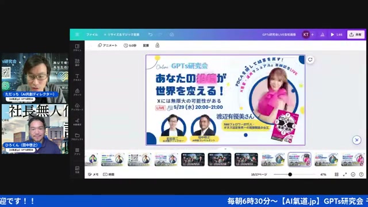The image size is (368, 207).
Task: Open the help question mark icon
Action: 361,174
